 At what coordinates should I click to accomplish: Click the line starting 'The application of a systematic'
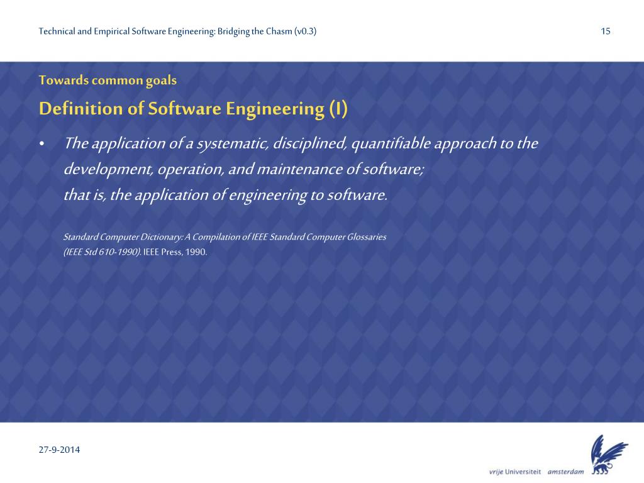coord(301,144)
